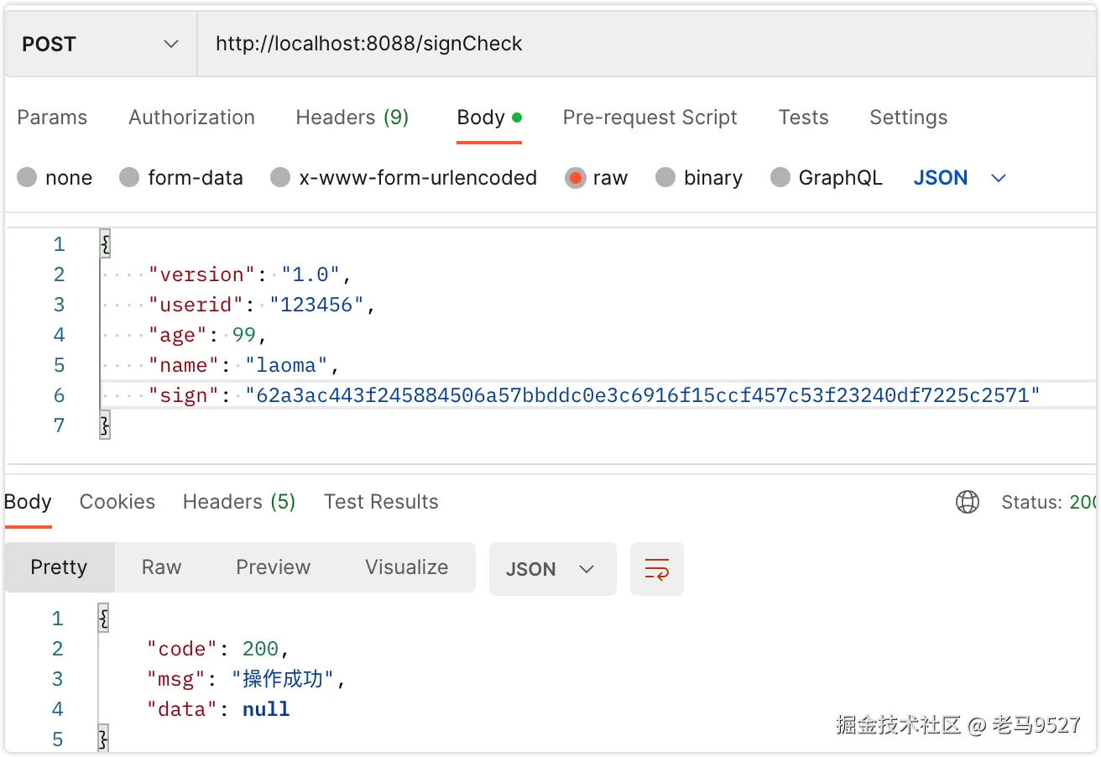Open the response JSON format dropdown
Screen dimensions: 1101x757
[551, 569]
